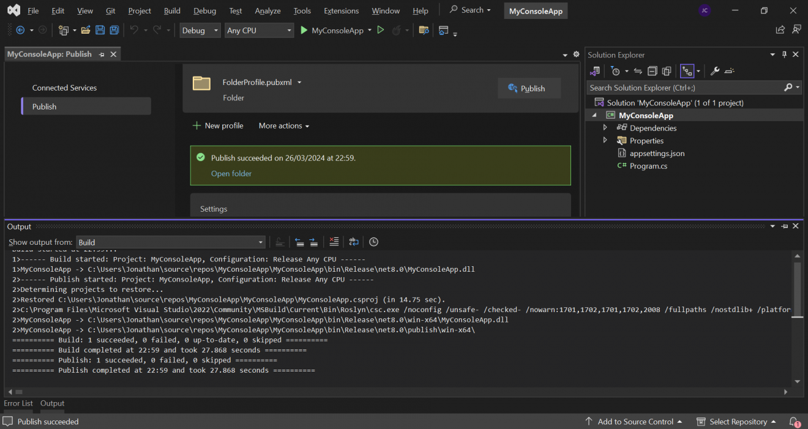Open the Debug menu

point(204,10)
